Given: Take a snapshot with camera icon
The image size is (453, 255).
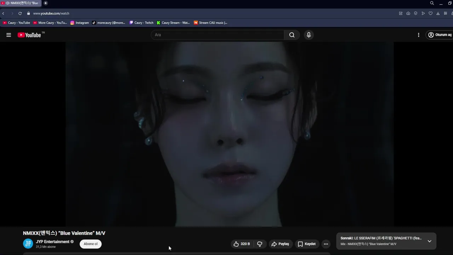Looking at the screenshot, I should coord(408,13).
